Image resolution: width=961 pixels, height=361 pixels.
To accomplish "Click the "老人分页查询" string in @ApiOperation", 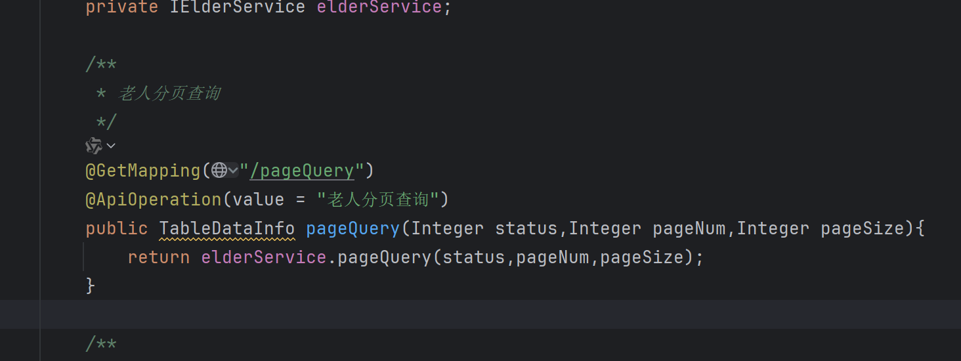I will (x=377, y=200).
